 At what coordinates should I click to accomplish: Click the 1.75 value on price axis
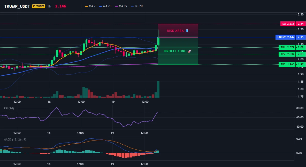(301, 96)
